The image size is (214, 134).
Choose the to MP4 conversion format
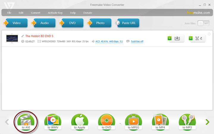[160, 122]
